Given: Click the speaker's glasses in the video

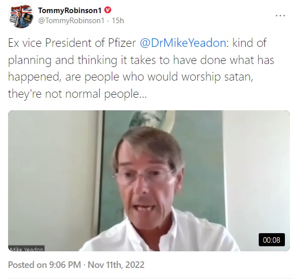Looking at the screenshot, I should (142, 174).
